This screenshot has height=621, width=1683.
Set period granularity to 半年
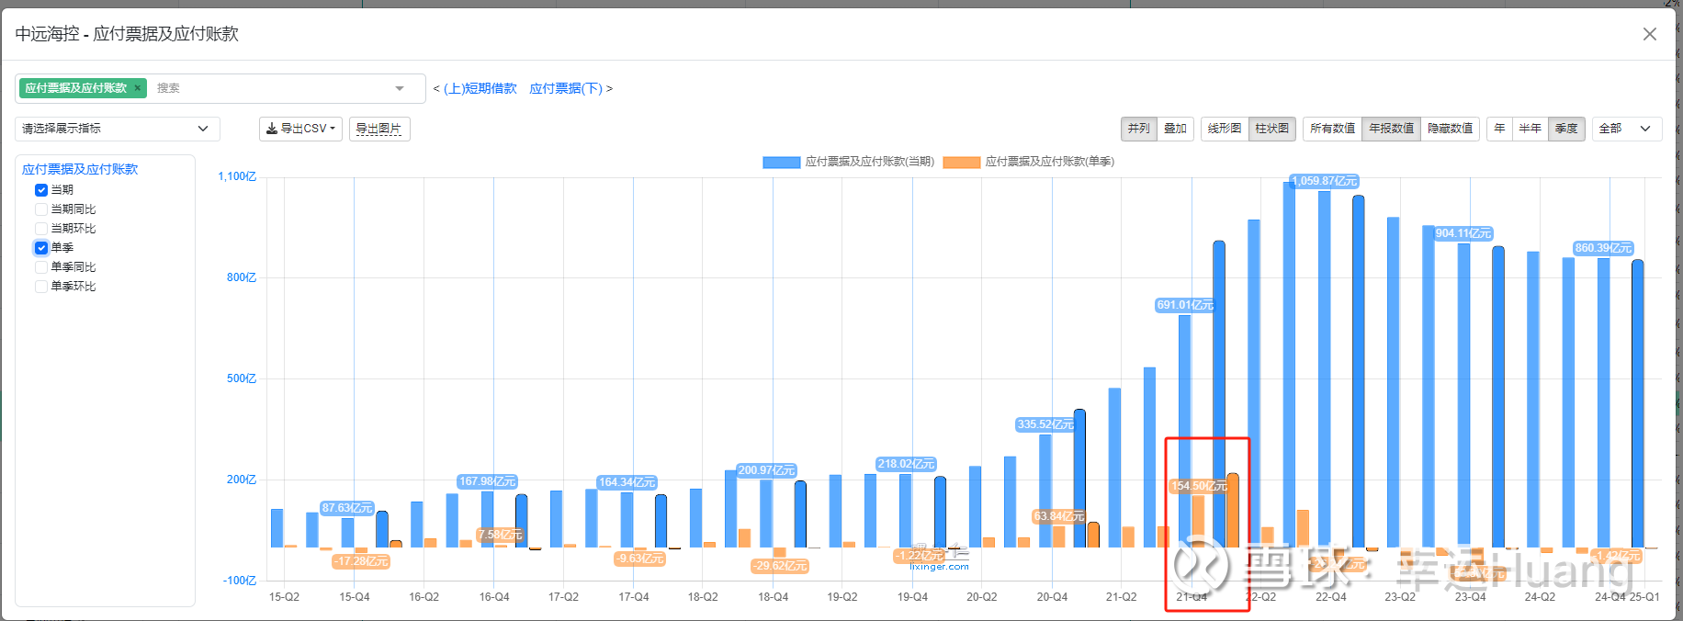1530,129
